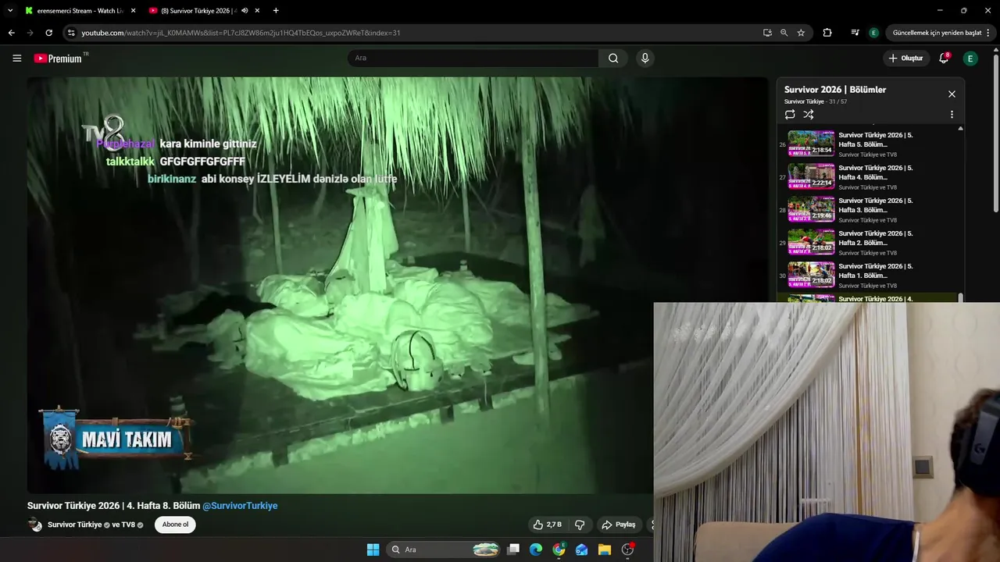
Task: Select the Survivor Türkiye 2026 tab
Action: 198,11
